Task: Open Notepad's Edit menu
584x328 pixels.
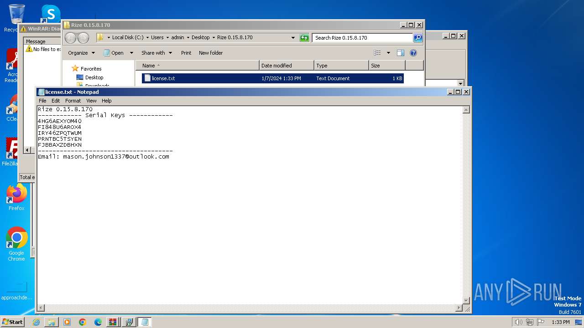Action: (x=56, y=101)
